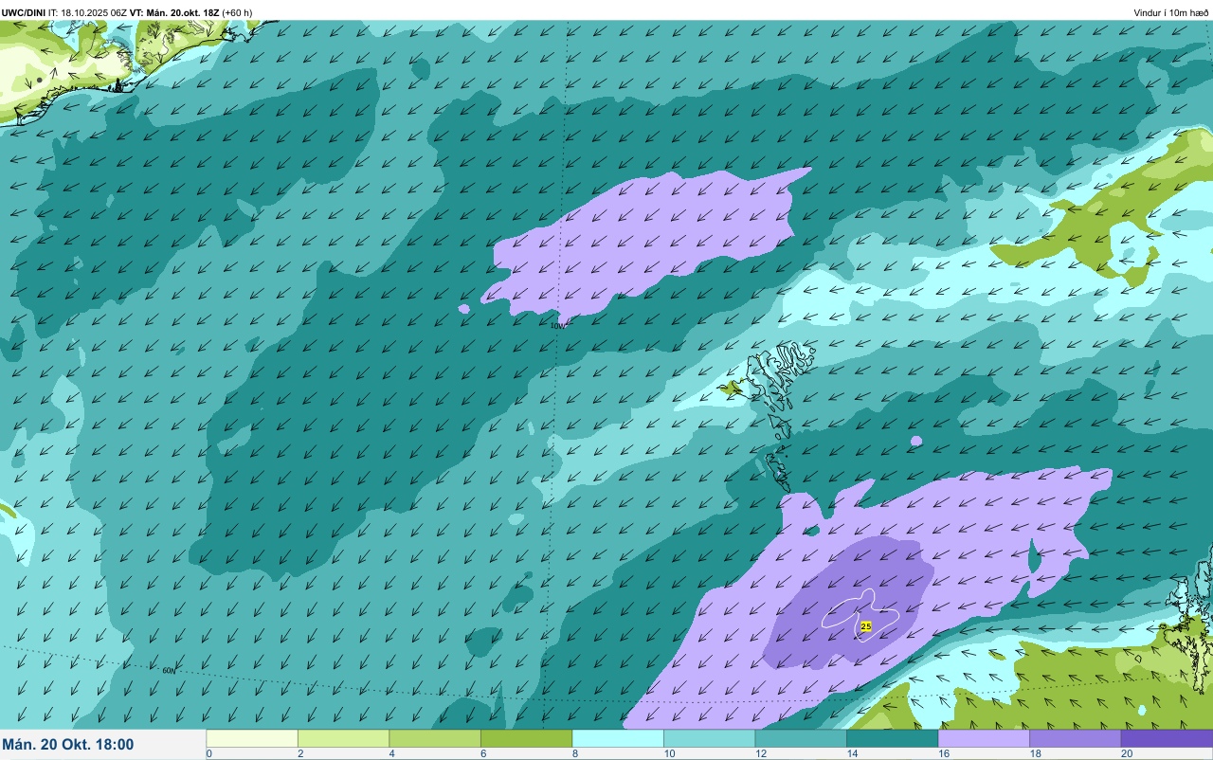Click the above-20 dark purple legend swatch

pyautogui.click(x=1167, y=738)
